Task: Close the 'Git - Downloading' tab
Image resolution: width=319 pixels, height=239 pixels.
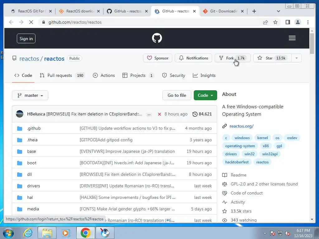Action: click(x=242, y=11)
